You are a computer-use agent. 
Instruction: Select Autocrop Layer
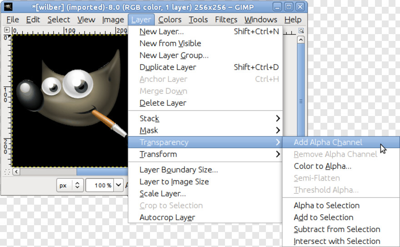tap(205, 217)
